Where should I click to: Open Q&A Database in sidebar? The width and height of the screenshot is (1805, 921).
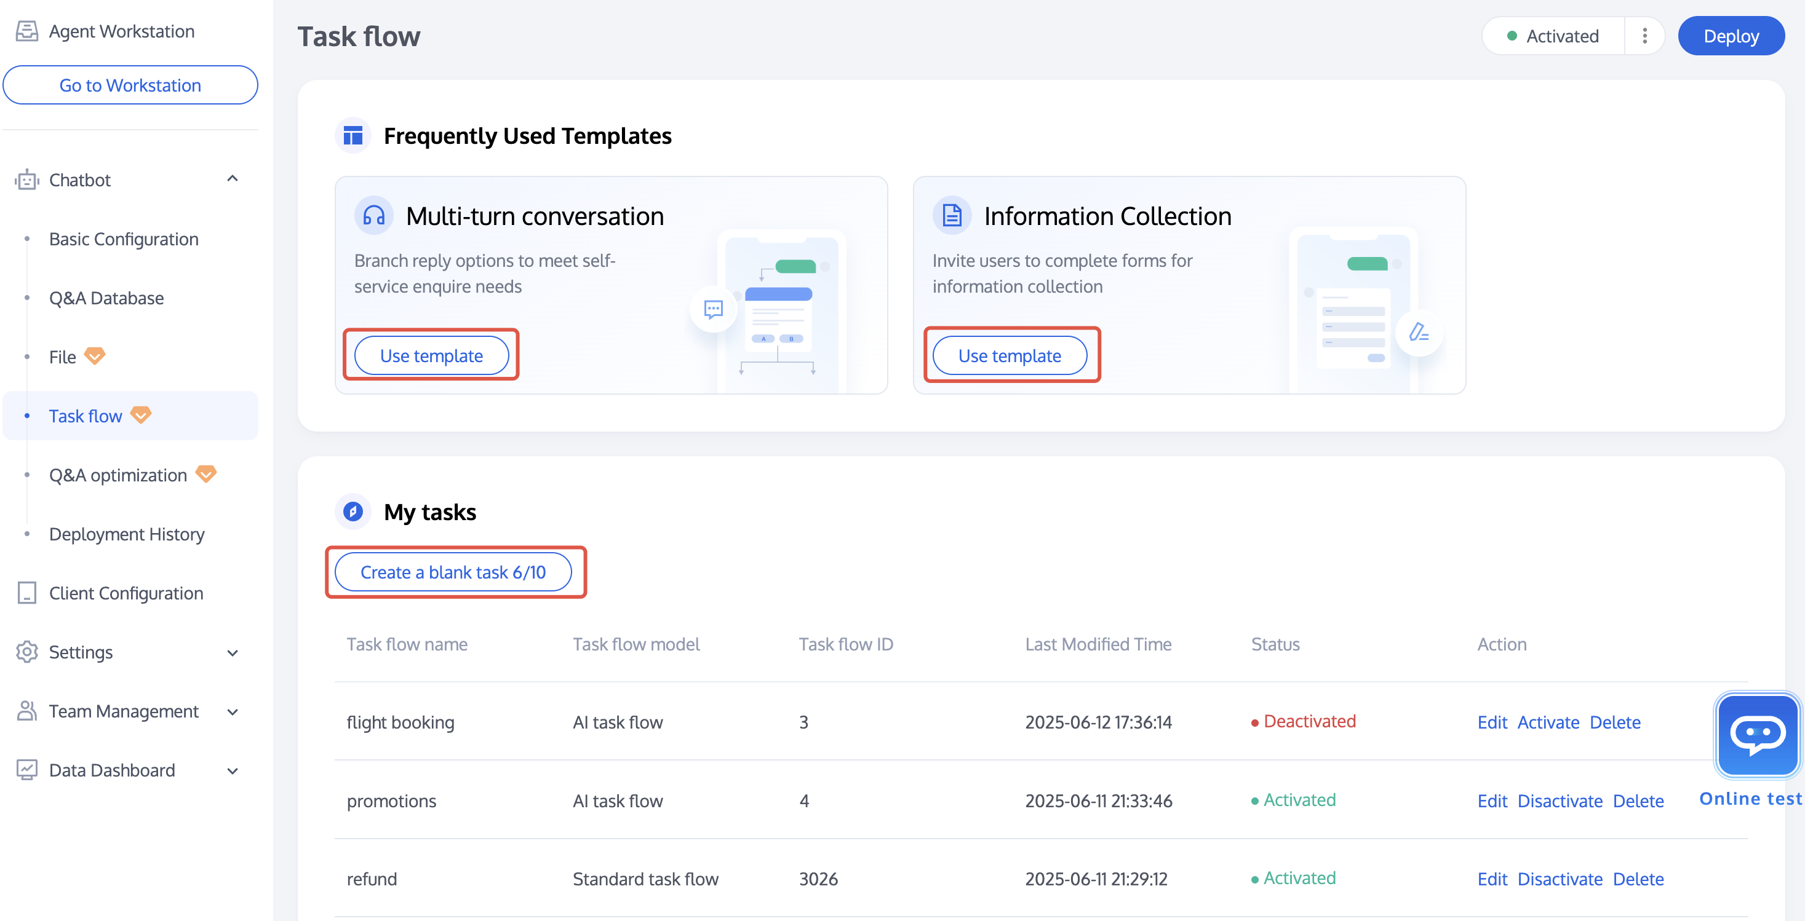coord(106,298)
